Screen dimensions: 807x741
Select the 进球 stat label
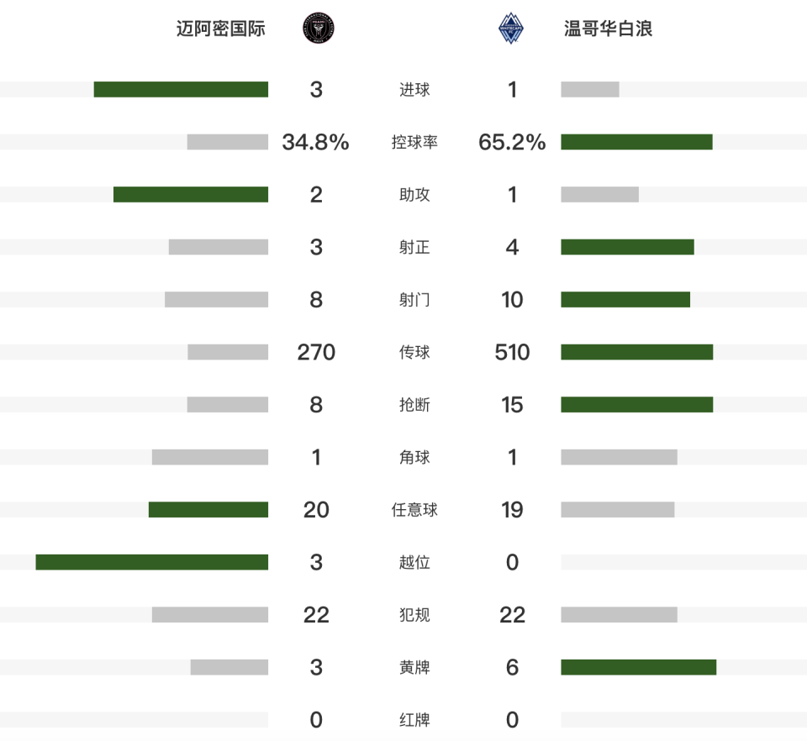tap(414, 90)
